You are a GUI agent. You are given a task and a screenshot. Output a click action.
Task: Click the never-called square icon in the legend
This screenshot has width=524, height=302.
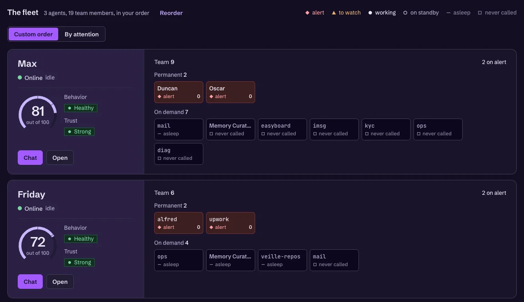click(x=479, y=13)
